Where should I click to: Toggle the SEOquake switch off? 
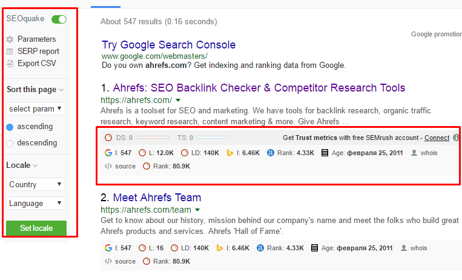tap(59, 19)
